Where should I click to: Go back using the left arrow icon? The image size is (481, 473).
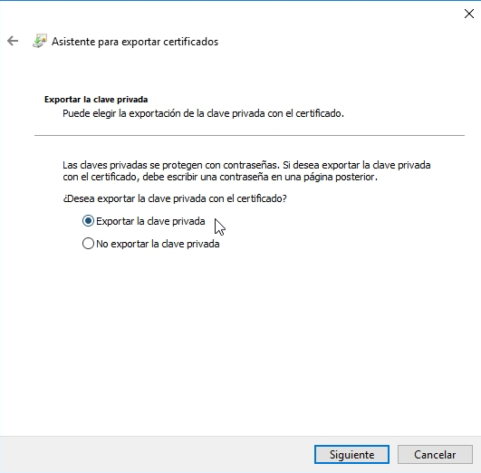tap(13, 41)
